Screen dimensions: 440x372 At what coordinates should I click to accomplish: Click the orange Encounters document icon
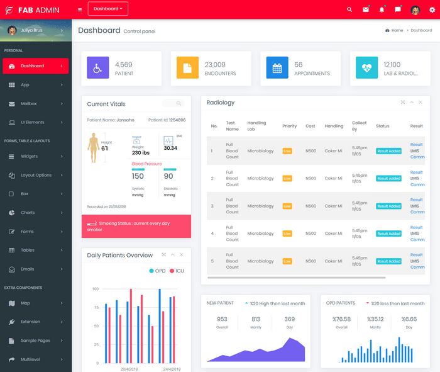tap(187, 68)
